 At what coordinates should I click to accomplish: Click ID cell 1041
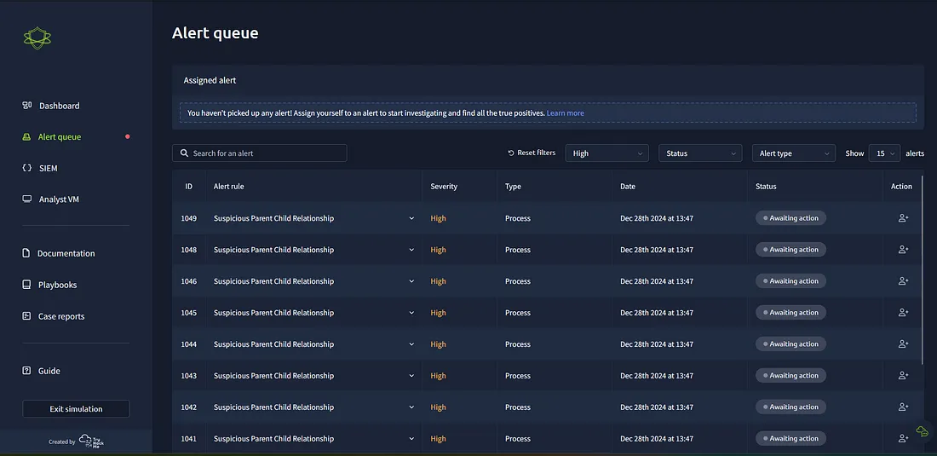click(189, 439)
